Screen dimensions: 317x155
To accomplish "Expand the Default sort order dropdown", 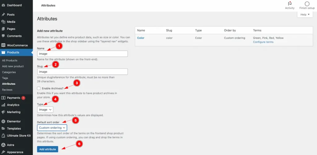I will coord(52,128).
